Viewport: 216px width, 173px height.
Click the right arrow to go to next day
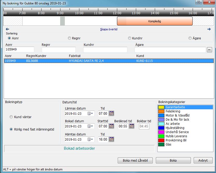coord(209,29)
